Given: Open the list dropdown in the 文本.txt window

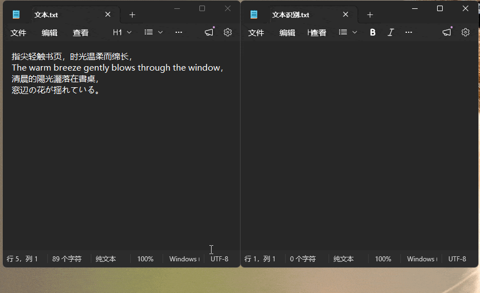Looking at the screenshot, I should point(154,32).
